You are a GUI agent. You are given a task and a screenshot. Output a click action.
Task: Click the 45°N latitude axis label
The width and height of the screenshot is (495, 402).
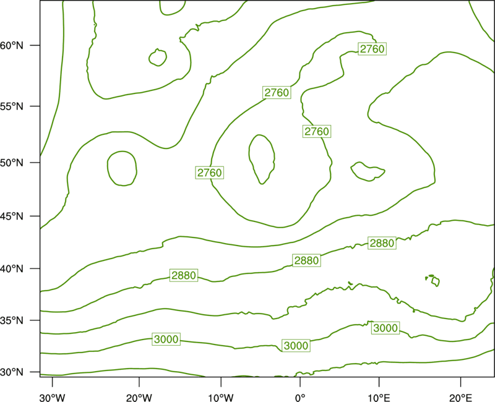12,216
